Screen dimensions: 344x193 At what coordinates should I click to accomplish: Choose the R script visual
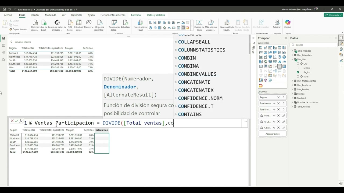click(x=261, y=71)
